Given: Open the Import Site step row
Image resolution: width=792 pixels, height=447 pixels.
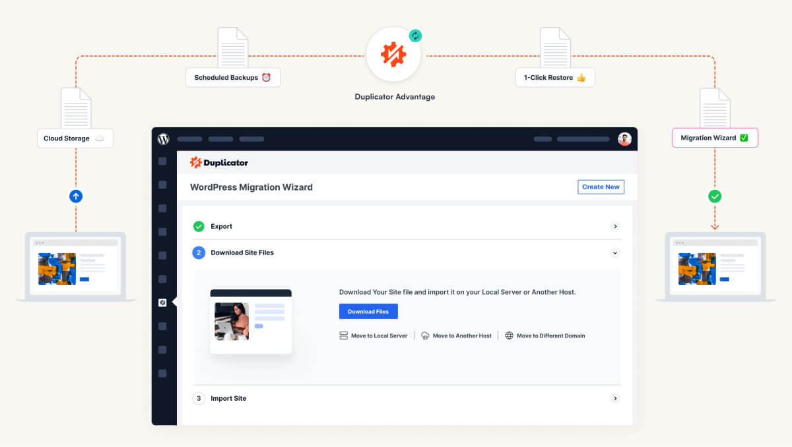Looking at the screenshot, I should click(407, 398).
